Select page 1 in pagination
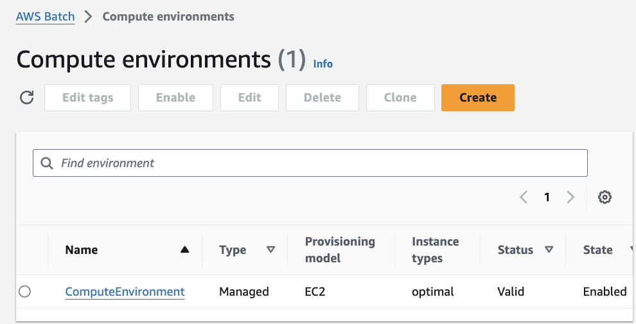 [547, 197]
